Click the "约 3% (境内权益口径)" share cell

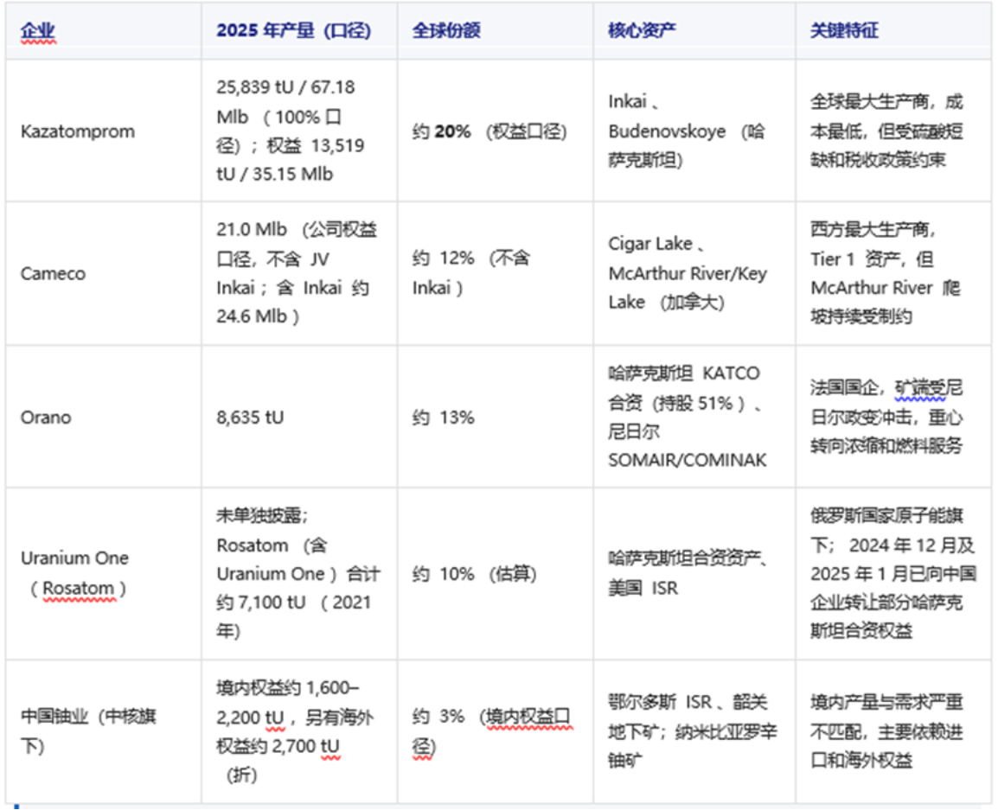coord(496,731)
